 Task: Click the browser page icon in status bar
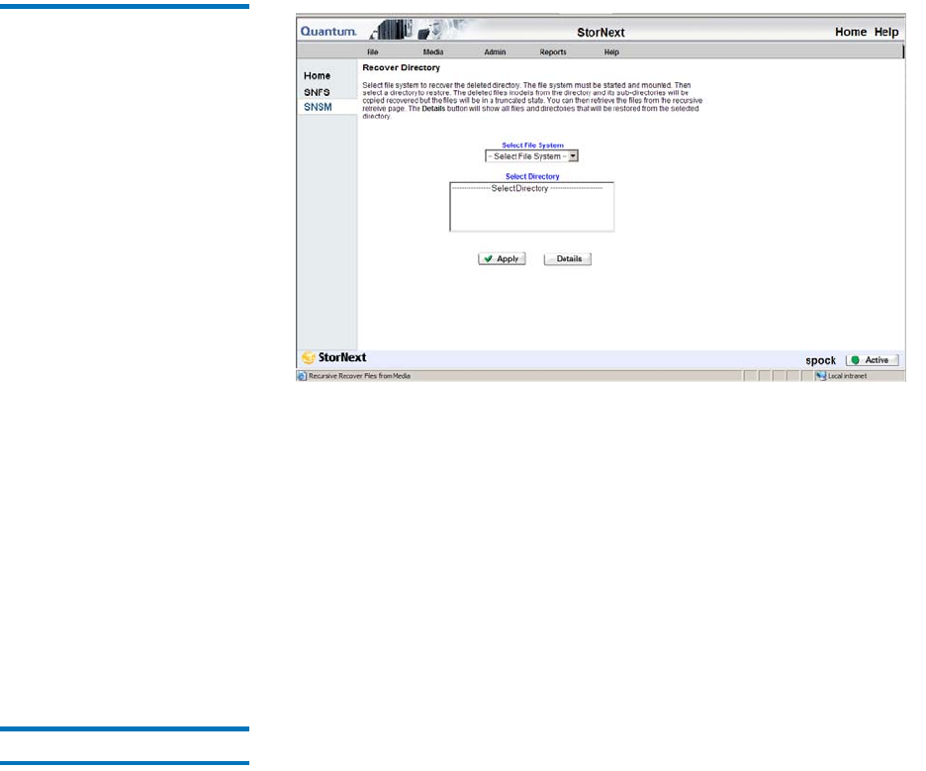tap(302, 376)
